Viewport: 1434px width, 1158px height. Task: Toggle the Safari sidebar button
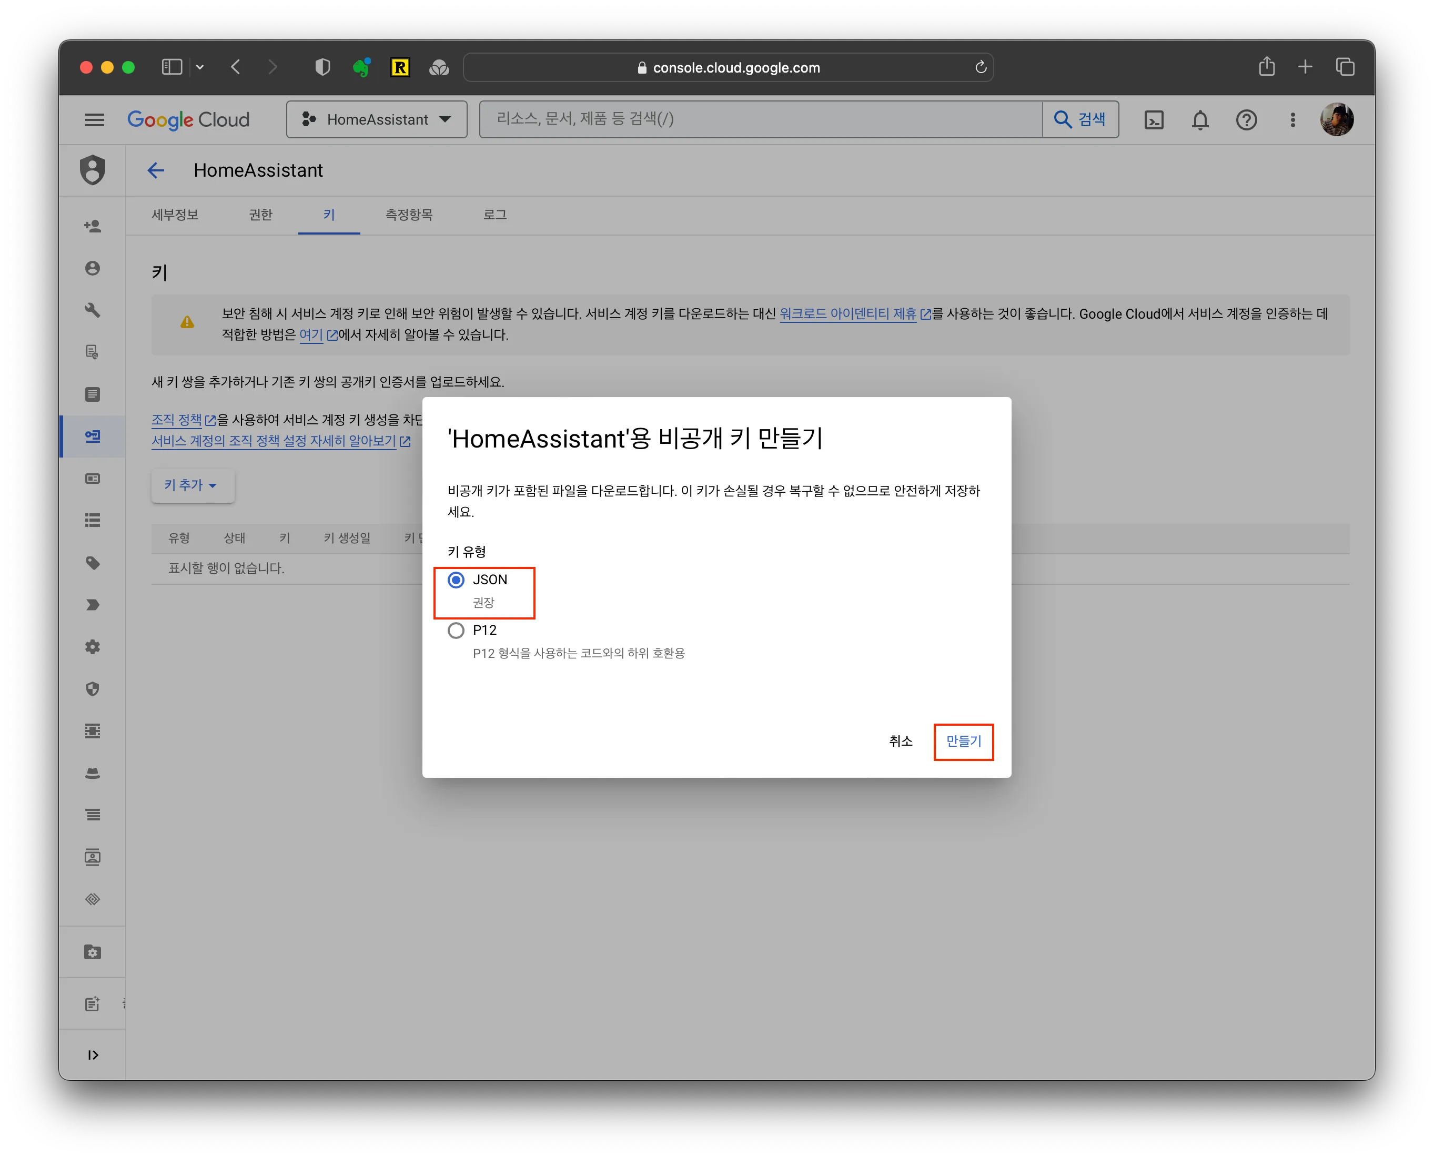click(x=171, y=67)
